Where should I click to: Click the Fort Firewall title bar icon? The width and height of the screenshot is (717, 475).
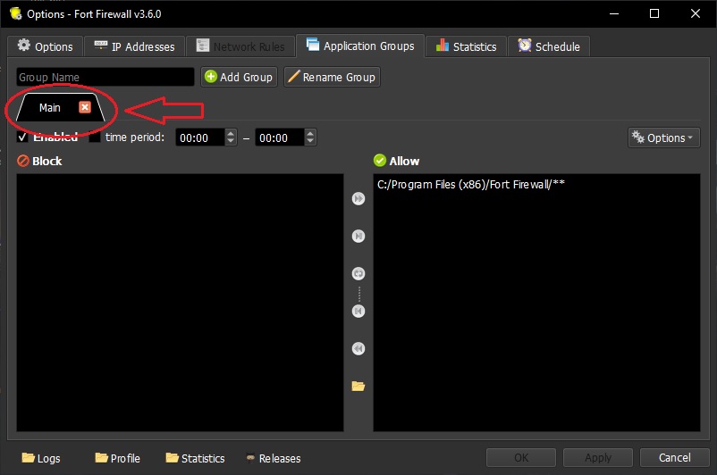(15, 13)
